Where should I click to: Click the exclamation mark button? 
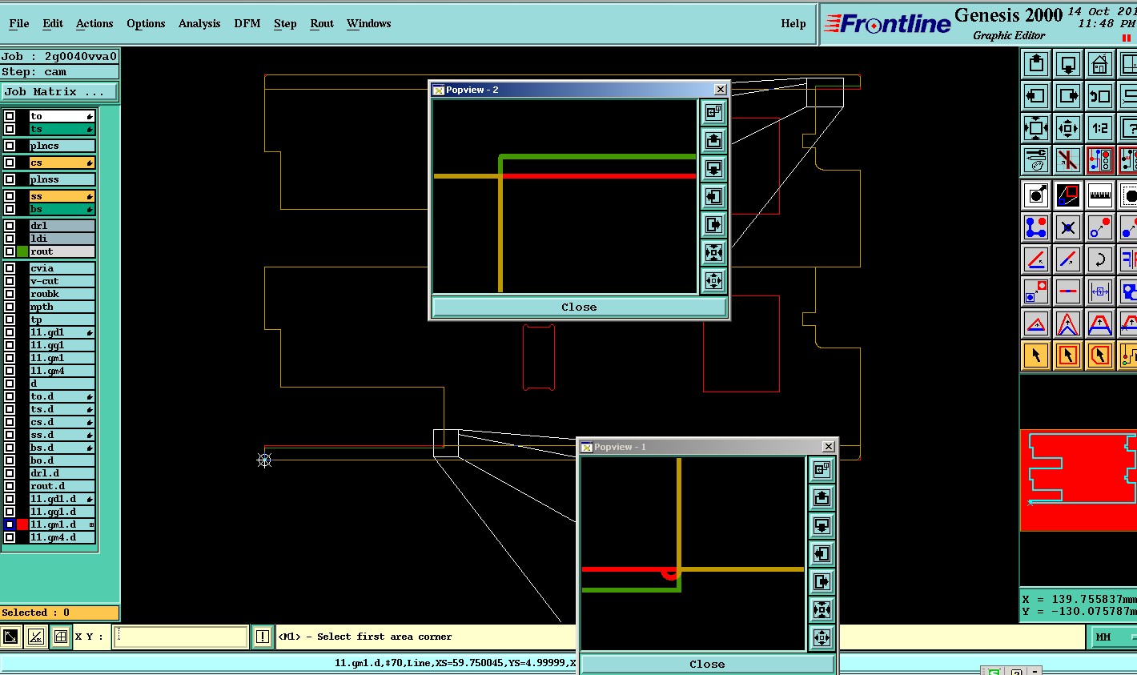point(263,637)
